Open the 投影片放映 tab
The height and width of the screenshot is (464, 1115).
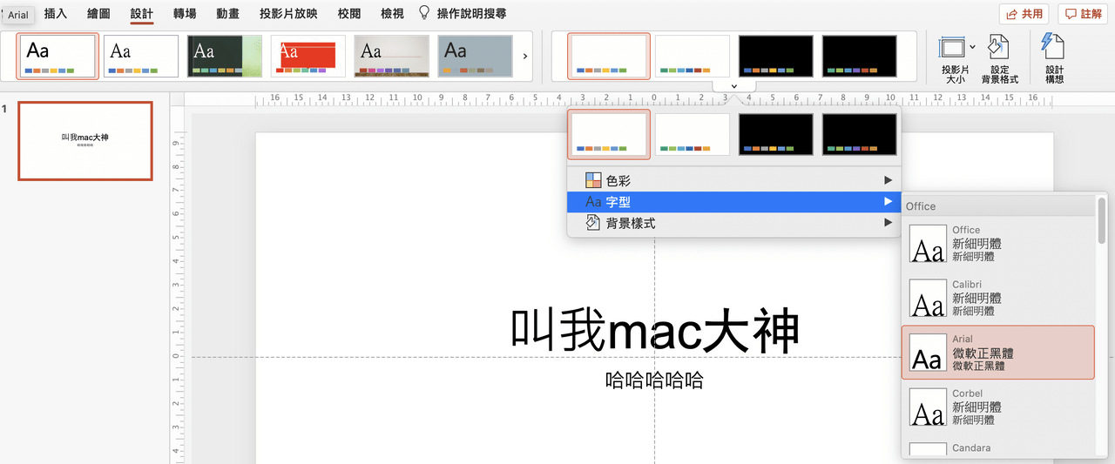coord(288,14)
